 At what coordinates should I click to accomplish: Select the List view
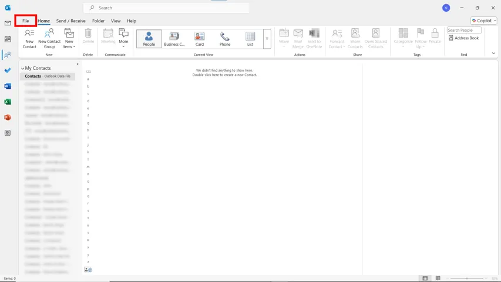[x=250, y=39]
